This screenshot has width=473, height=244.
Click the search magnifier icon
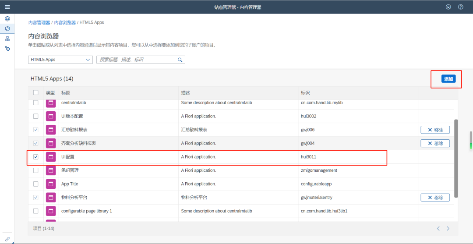pyautogui.click(x=180, y=60)
